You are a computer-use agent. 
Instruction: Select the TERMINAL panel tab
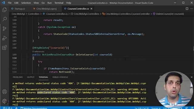(43, 77)
